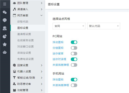Collapse 网页客服 chevron arrow
Viewport: 129px width, 93px height.
coord(41,15)
